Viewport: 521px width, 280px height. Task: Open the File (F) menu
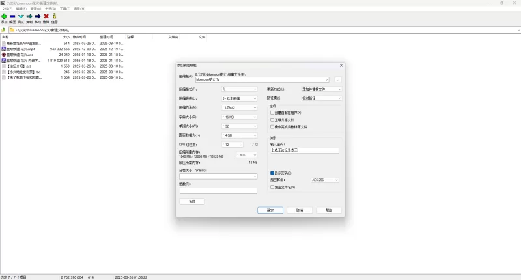(7, 9)
